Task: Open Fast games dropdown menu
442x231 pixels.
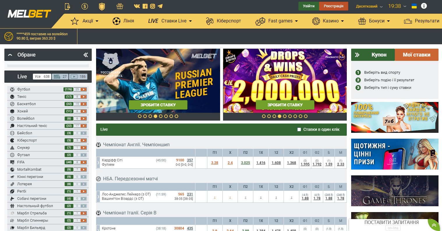Action: point(277,21)
